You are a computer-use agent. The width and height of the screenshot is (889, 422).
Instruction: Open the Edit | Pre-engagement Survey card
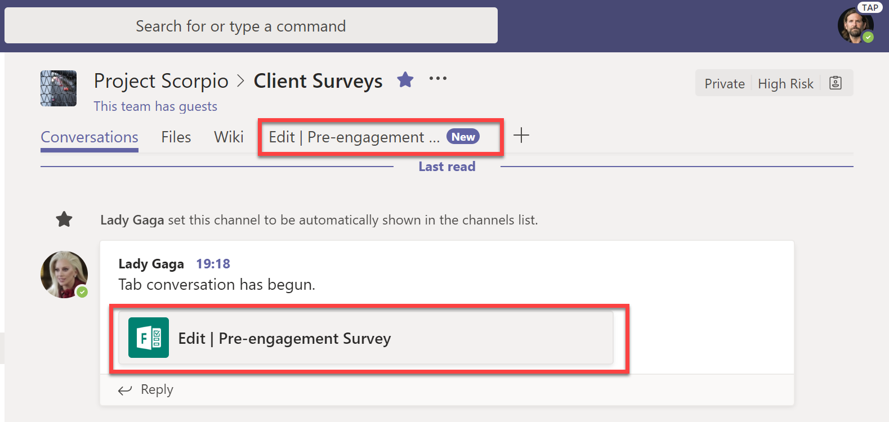tap(366, 338)
